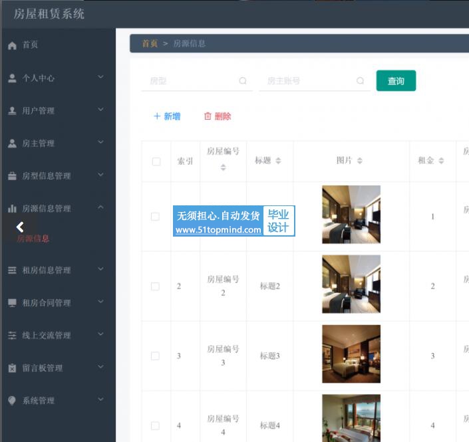
Task: Open the 标题4 row room image
Action: [351, 418]
